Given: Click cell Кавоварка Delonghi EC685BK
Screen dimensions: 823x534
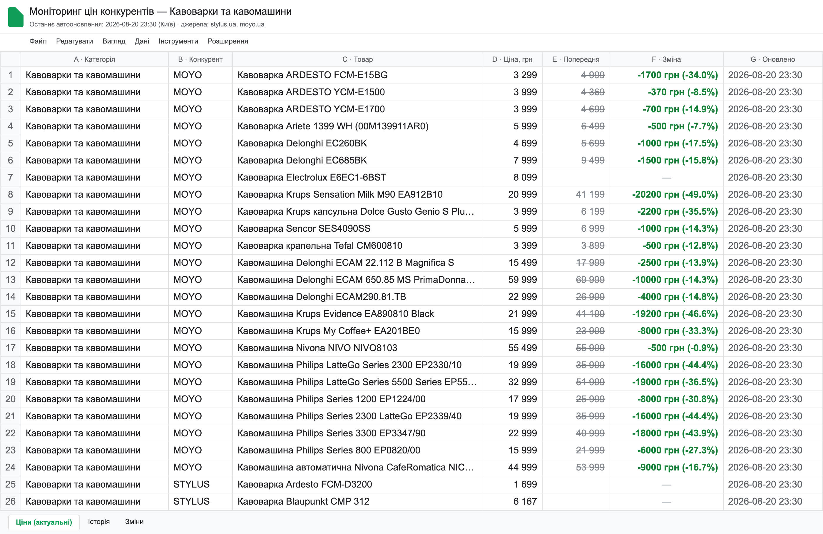Looking at the screenshot, I should 357,161.
